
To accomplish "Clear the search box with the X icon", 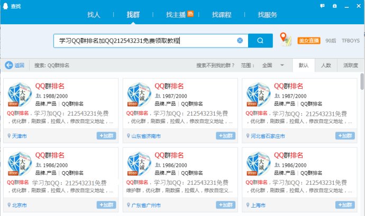I will 240,41.
